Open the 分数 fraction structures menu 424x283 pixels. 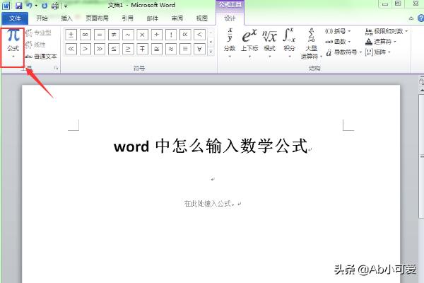(x=230, y=43)
